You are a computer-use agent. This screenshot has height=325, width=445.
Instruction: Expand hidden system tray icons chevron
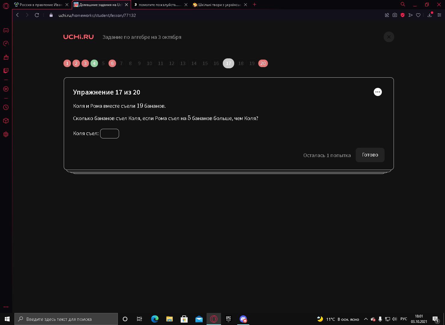366,319
